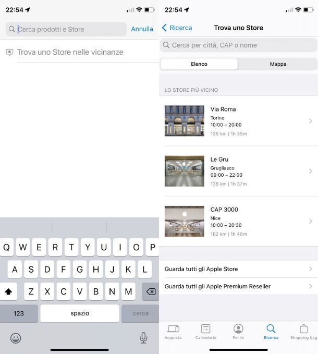The image size is (318, 354).
Task: Tap the magnifier icon in store search field
Action: [x=166, y=45]
